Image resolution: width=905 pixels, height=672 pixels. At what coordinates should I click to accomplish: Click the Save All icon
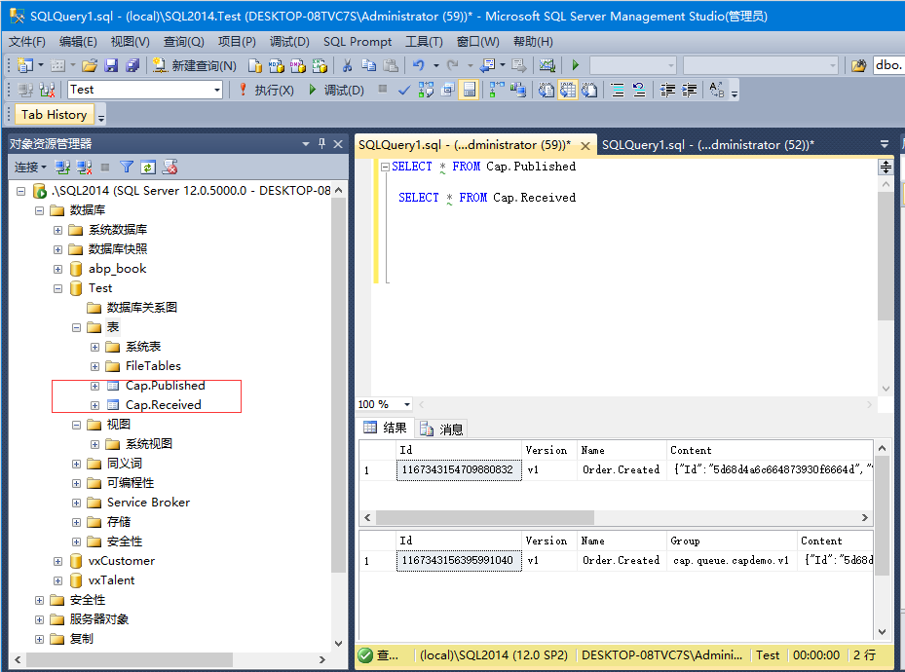tap(132, 66)
